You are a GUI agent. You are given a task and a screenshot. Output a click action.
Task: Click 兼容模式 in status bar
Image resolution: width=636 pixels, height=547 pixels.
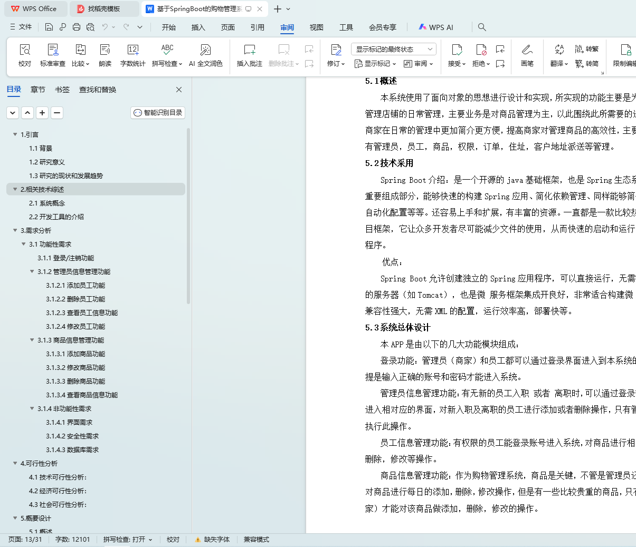[x=257, y=540]
